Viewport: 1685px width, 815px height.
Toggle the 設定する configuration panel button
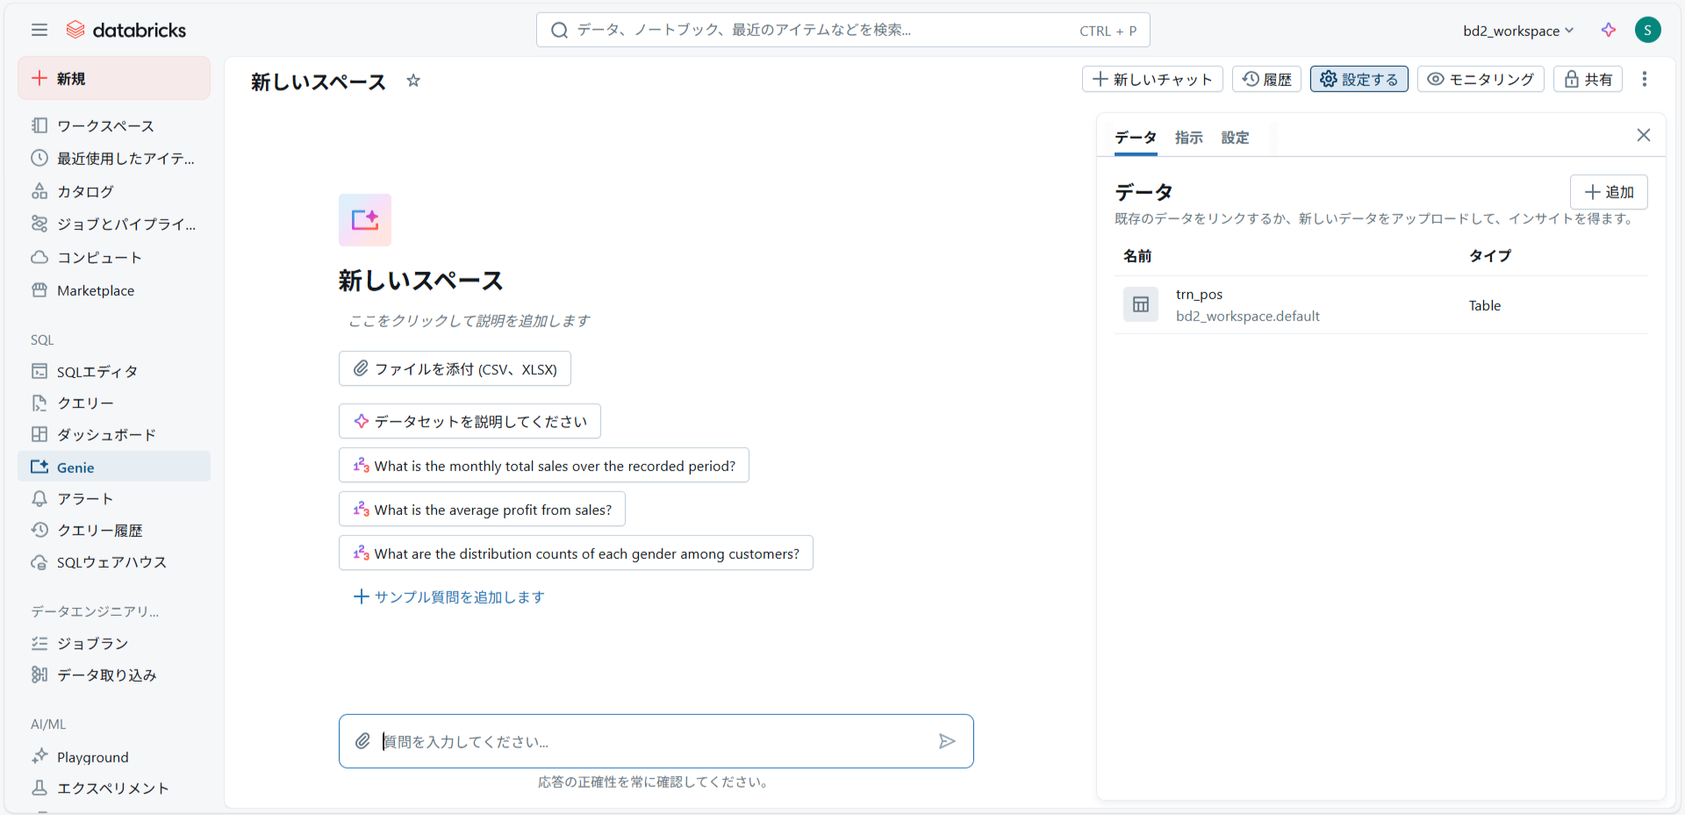point(1359,79)
